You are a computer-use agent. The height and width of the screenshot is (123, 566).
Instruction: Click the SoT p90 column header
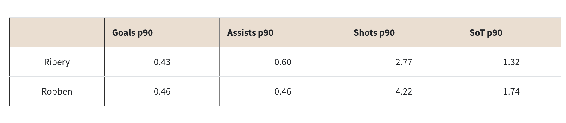486,33
